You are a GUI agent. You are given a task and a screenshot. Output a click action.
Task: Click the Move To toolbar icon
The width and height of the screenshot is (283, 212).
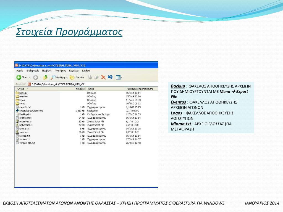coord(90,77)
